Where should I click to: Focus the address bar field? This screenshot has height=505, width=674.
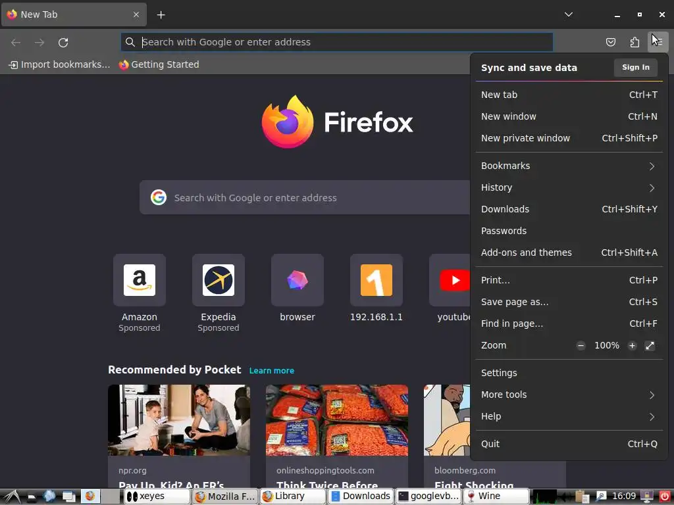pyautogui.click(x=336, y=42)
